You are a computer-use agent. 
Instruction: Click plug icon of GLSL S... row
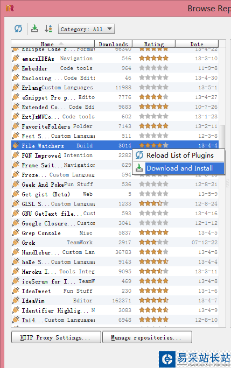click(16, 204)
